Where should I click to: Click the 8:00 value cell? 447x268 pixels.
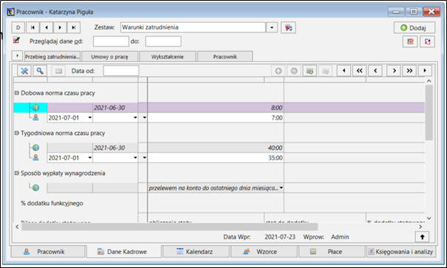[x=215, y=108]
